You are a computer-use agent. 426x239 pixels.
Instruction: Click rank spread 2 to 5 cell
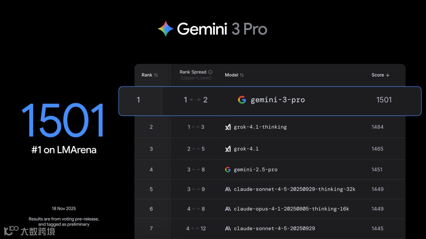[x=196, y=149]
